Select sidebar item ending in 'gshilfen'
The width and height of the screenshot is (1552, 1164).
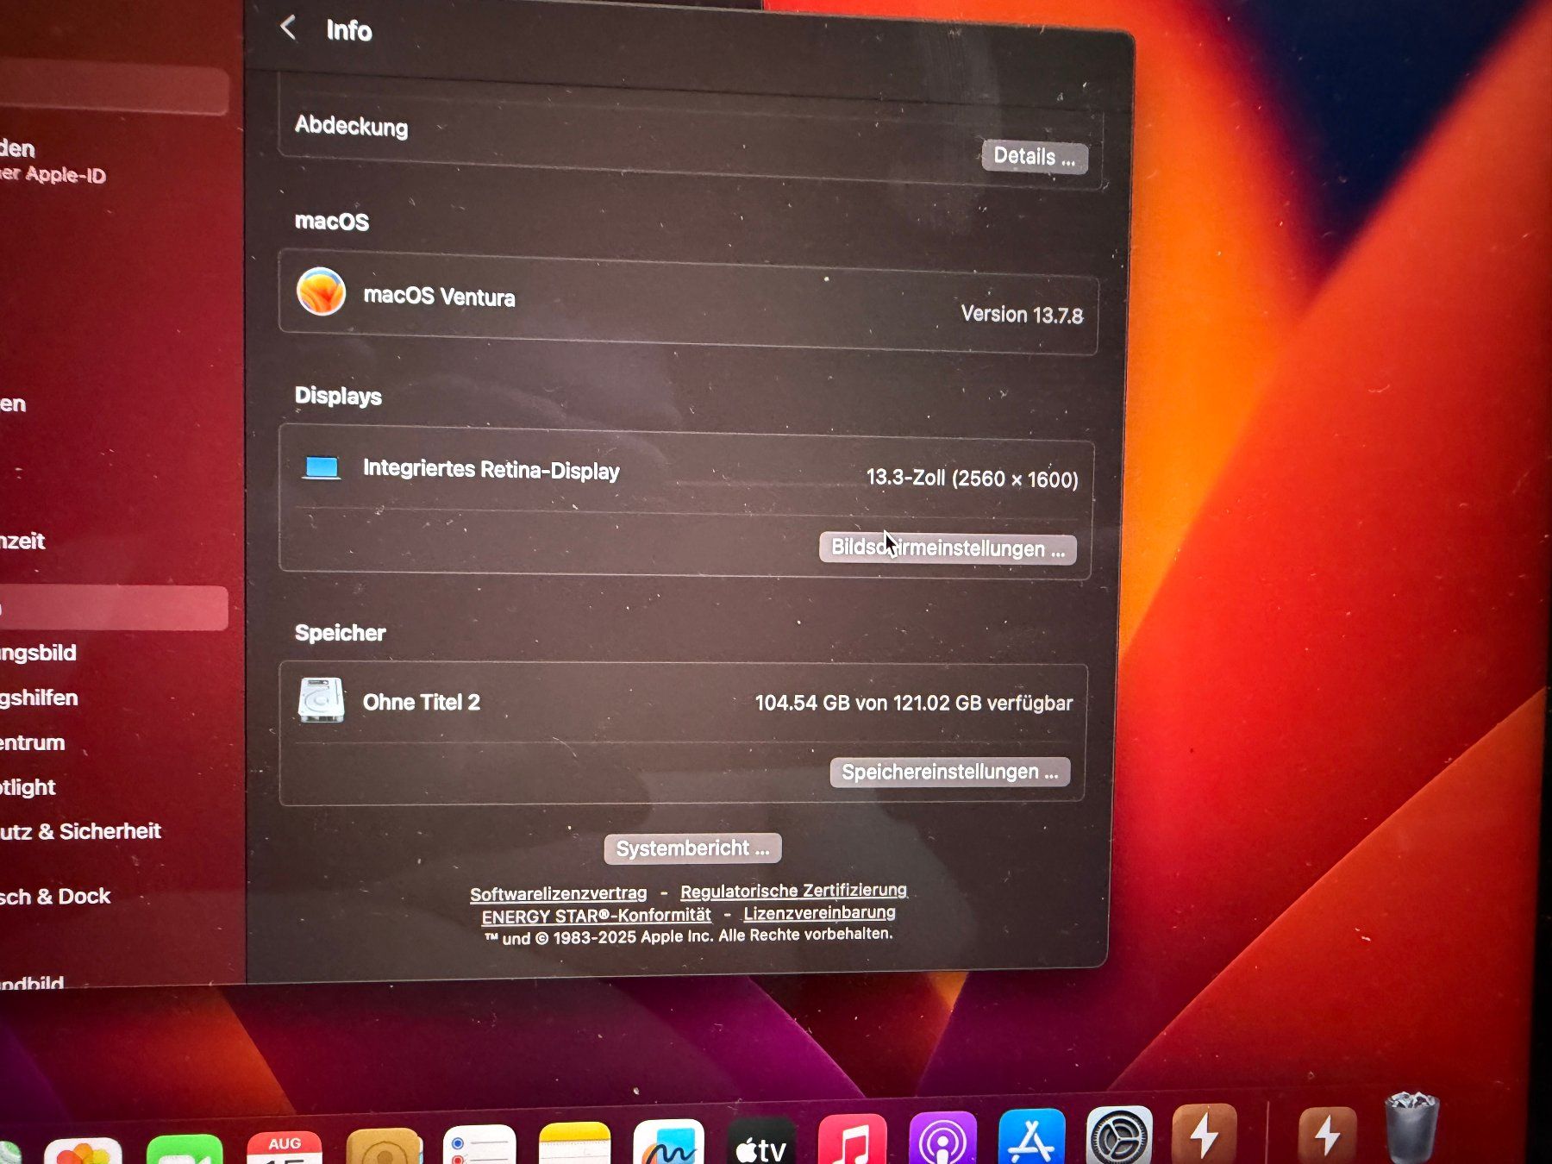[39, 698]
